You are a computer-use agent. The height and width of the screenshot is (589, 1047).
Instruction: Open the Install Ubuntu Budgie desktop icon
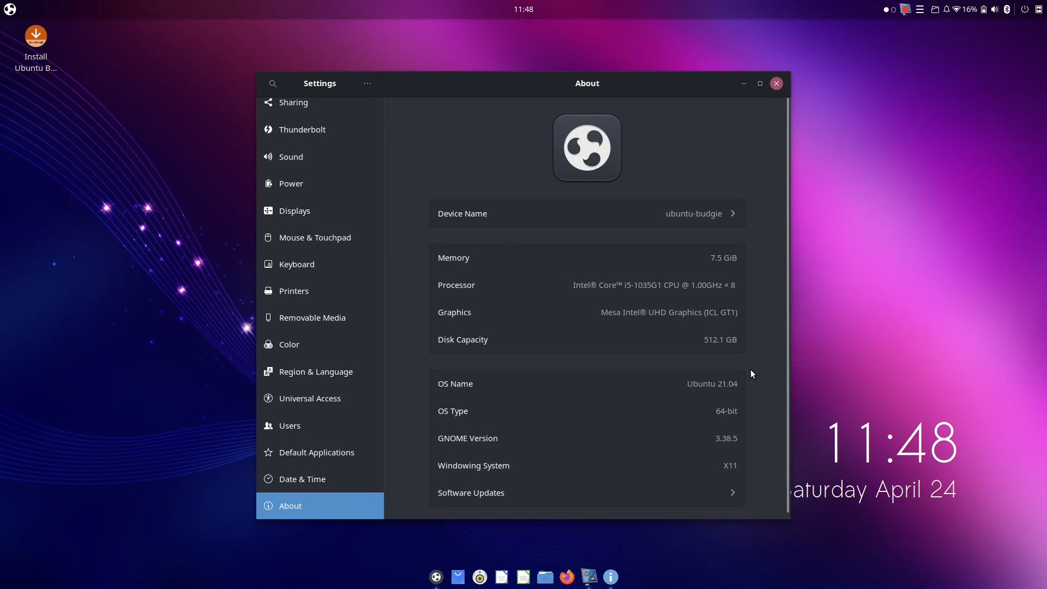point(36,49)
